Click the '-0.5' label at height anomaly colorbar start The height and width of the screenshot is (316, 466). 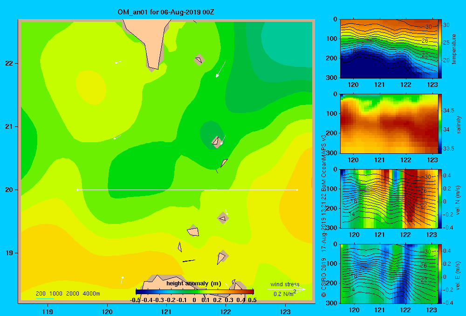[135, 300]
